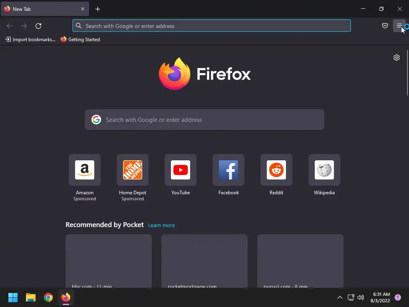Screen dimensions: 409x307
Task: Open new tab personalize settings gear
Action: pyautogui.click(x=397, y=58)
